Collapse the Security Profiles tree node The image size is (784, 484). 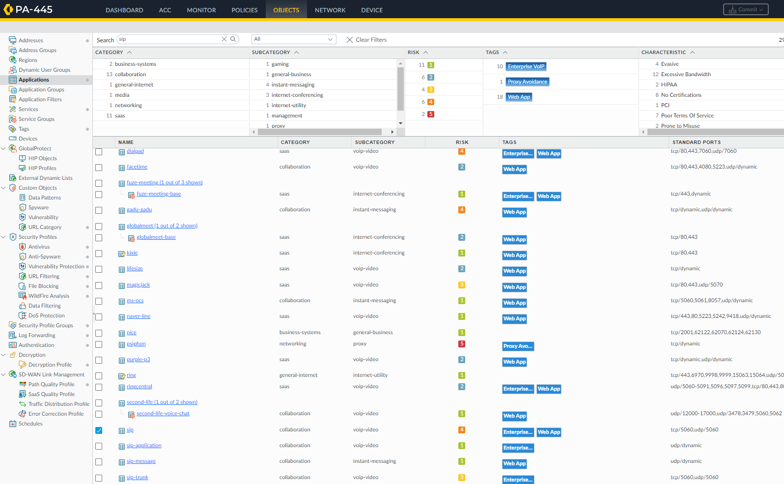click(4, 237)
